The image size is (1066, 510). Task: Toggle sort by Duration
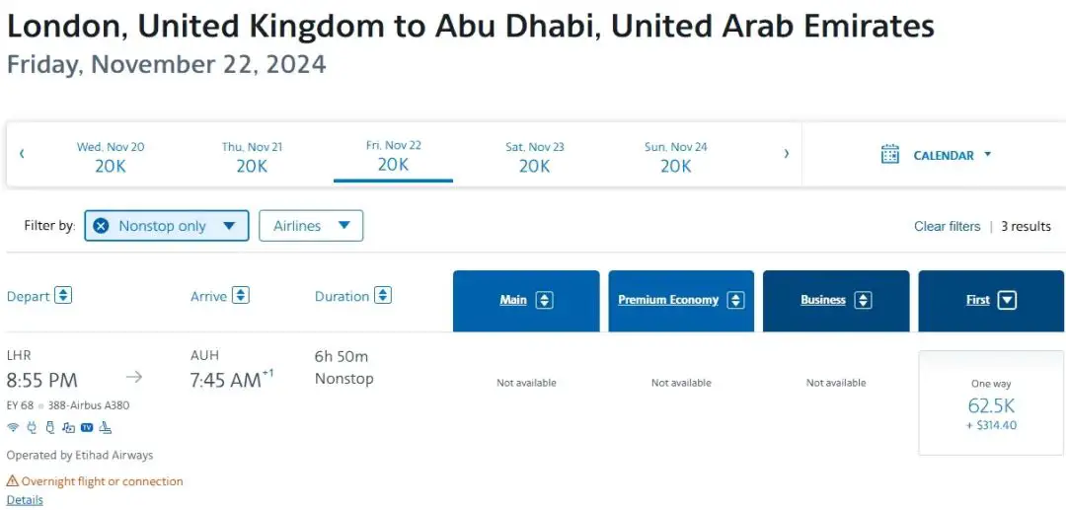[383, 296]
